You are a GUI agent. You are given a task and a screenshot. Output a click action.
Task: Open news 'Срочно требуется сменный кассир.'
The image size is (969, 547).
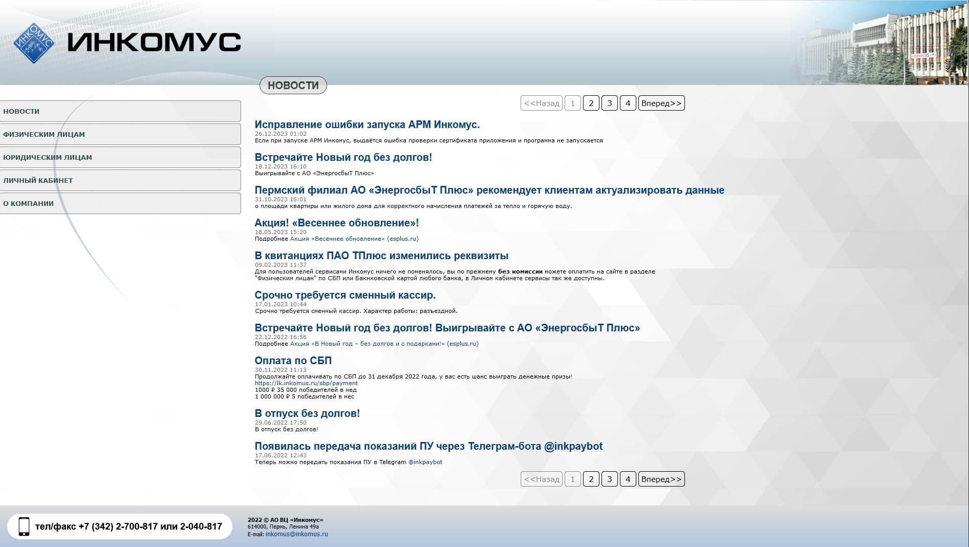345,295
